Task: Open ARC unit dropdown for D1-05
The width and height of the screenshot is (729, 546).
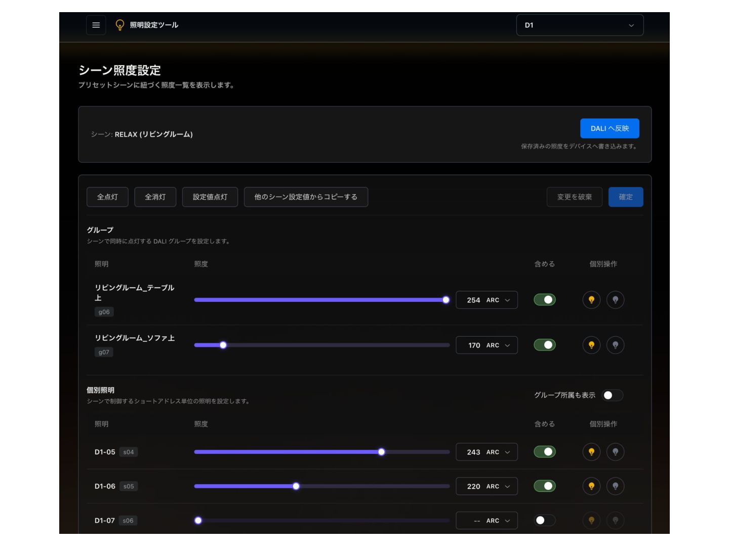Action: pyautogui.click(x=498, y=452)
